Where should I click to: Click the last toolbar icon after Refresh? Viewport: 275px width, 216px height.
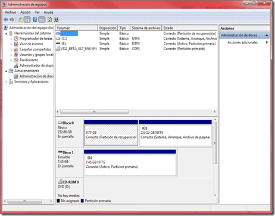point(57,20)
